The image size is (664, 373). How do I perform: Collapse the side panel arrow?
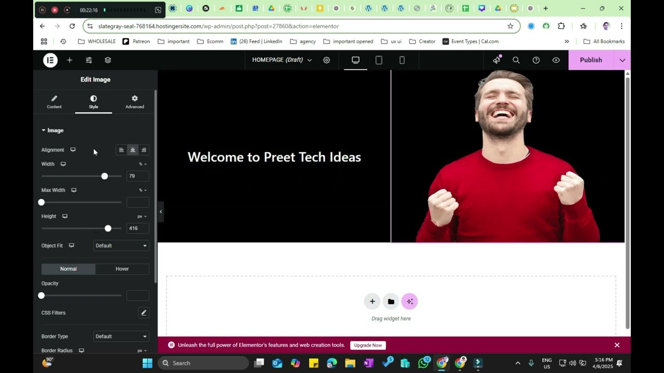pos(160,211)
